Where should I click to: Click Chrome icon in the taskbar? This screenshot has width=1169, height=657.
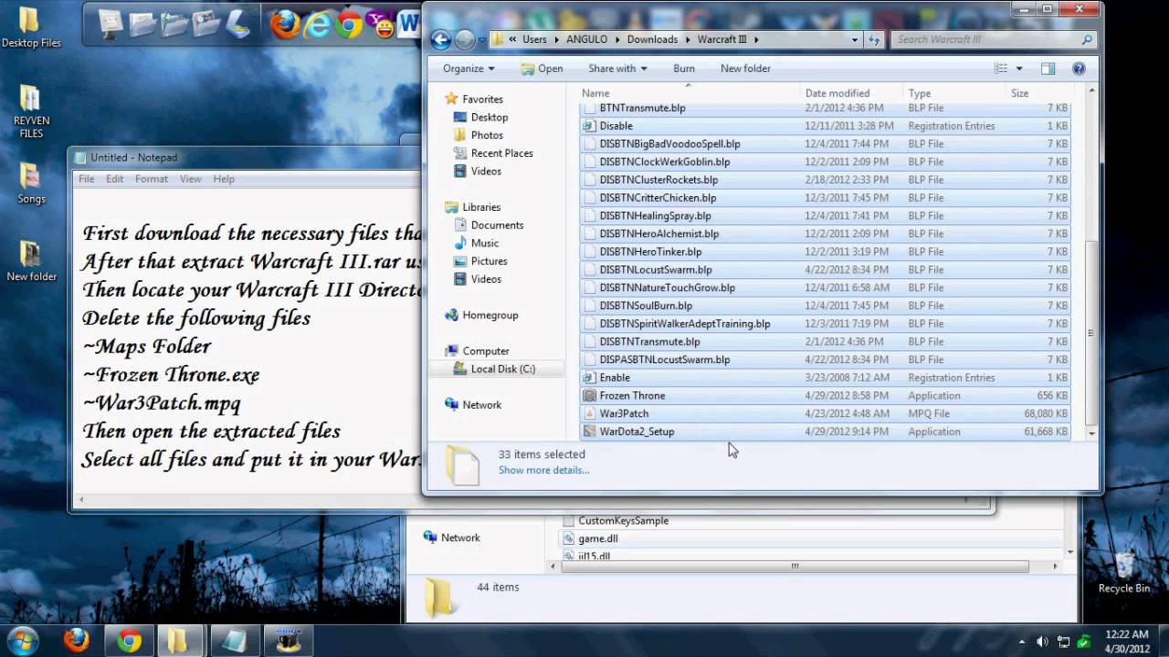[x=130, y=641]
